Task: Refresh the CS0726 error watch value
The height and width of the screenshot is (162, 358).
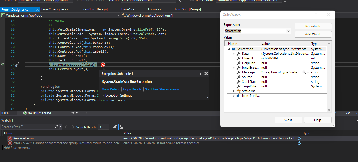Action: [299, 143]
